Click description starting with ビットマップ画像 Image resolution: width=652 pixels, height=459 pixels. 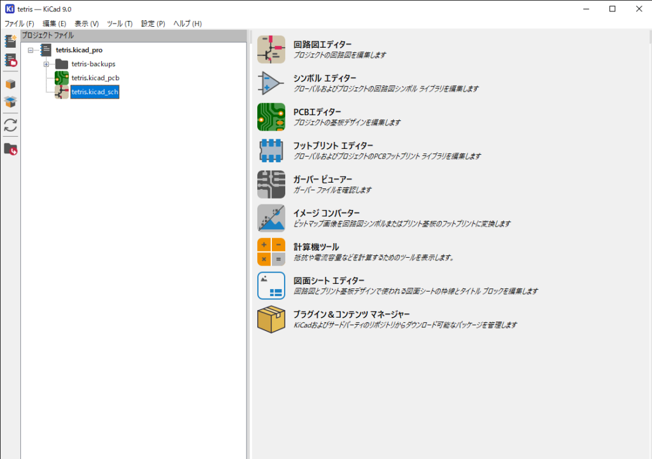pos(402,223)
